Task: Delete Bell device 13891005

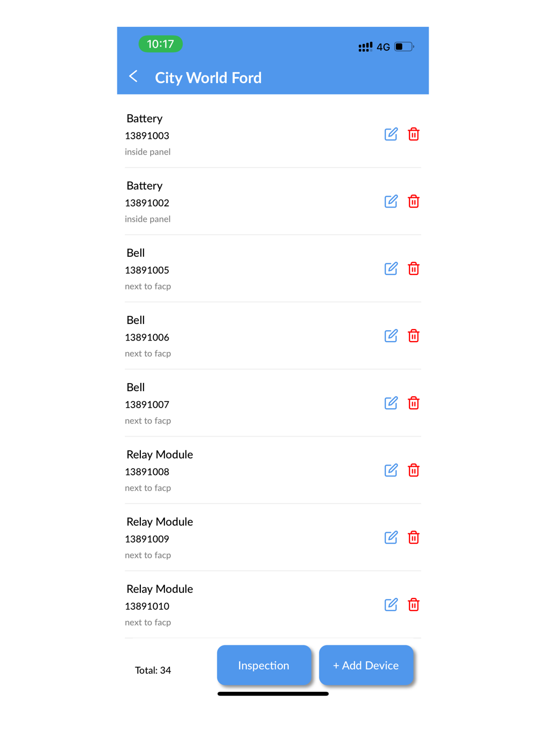Action: [x=413, y=268]
